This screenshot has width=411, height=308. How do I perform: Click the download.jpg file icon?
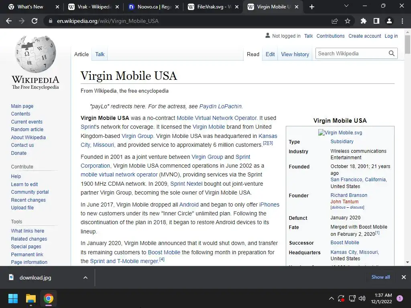click(x=11, y=277)
